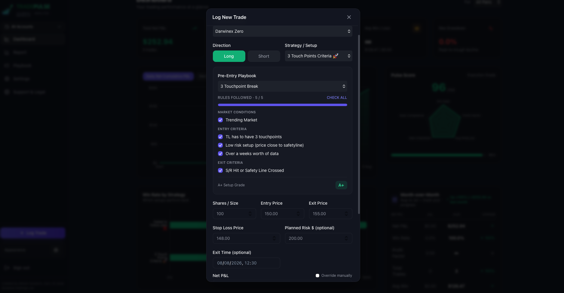This screenshot has height=293, width=564.
Task: Click the Exit Price input field
Action: (330, 214)
